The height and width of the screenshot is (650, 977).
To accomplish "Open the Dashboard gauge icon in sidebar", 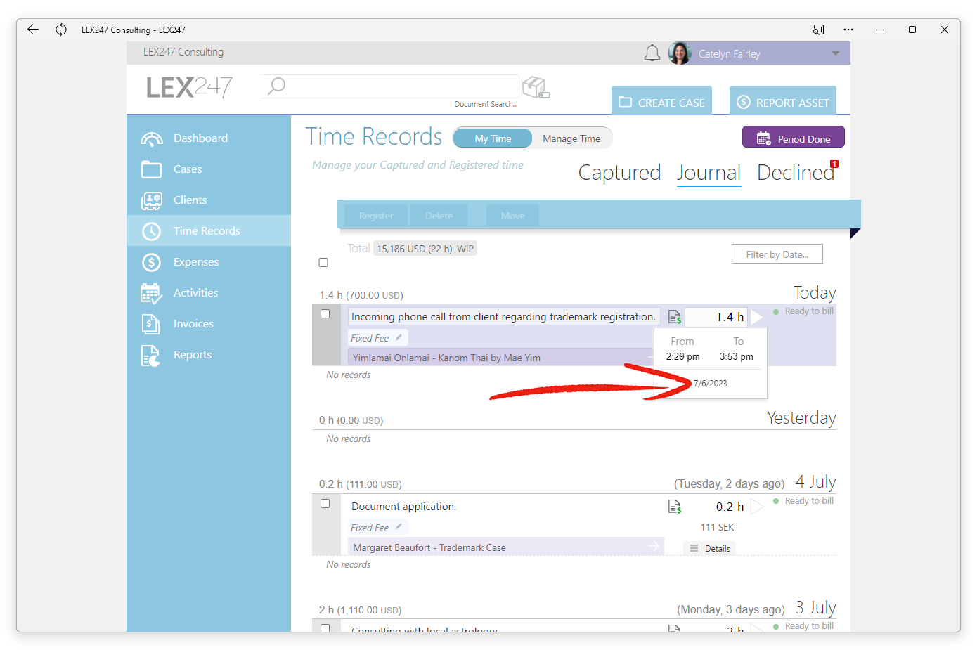I will click(151, 138).
